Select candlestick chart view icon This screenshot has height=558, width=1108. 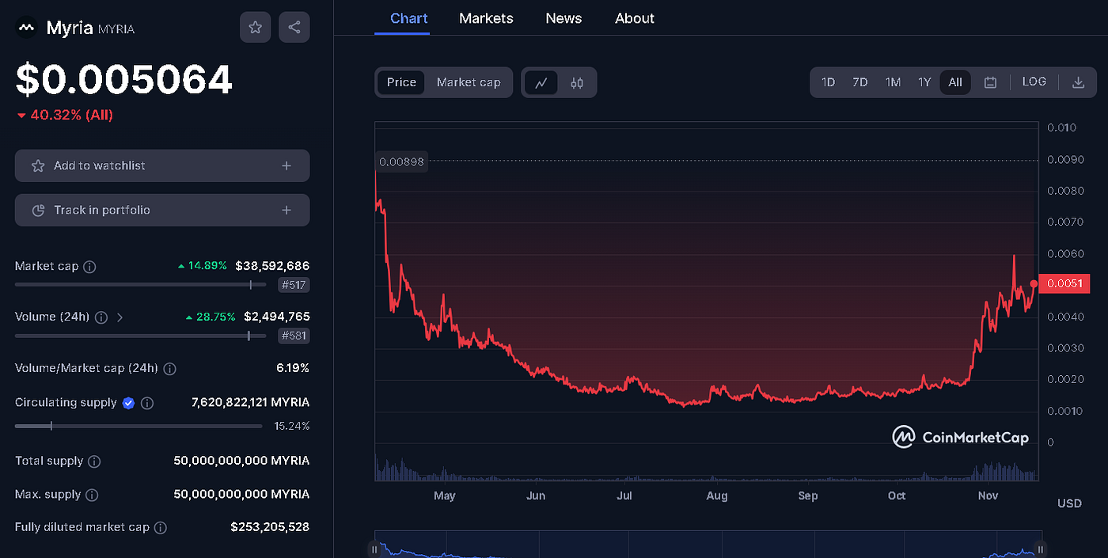577,82
